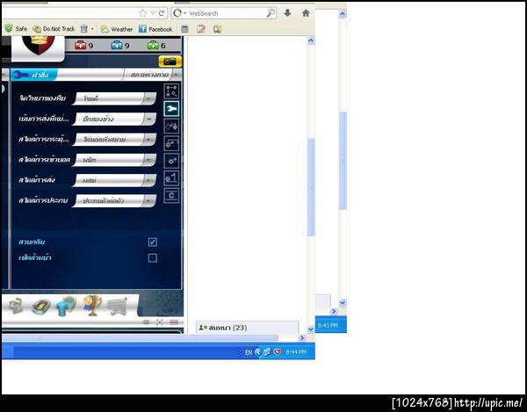Click the small eye icon below game

pyautogui.click(x=146, y=322)
